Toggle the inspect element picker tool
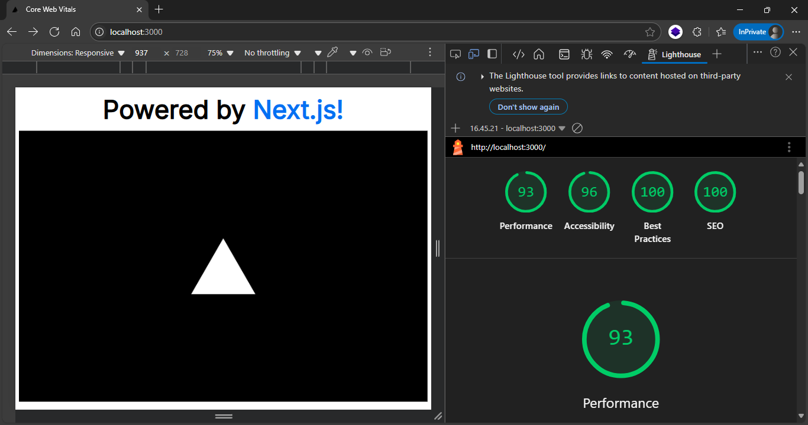The width and height of the screenshot is (808, 425). point(455,54)
